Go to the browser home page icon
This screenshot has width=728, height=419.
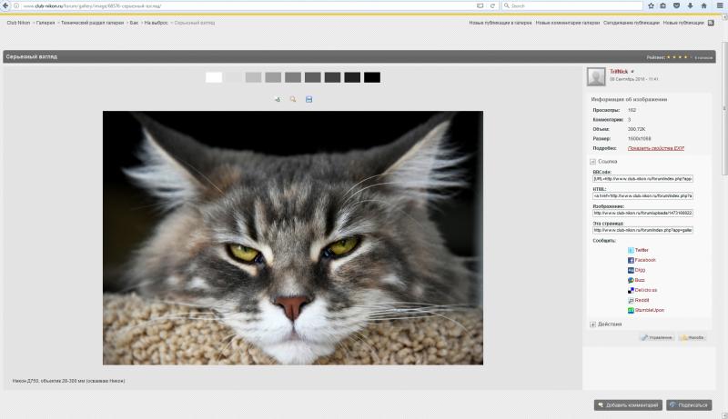703,6
